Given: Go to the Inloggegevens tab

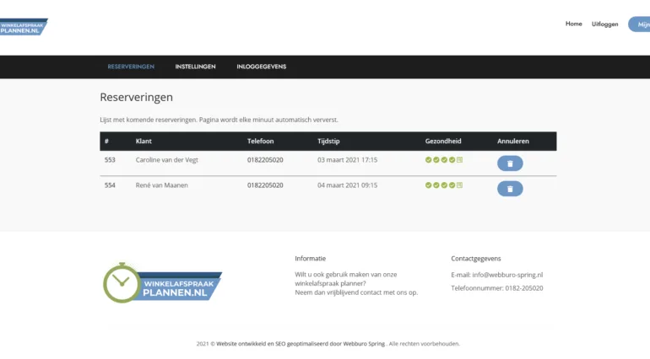Looking at the screenshot, I should (261, 67).
